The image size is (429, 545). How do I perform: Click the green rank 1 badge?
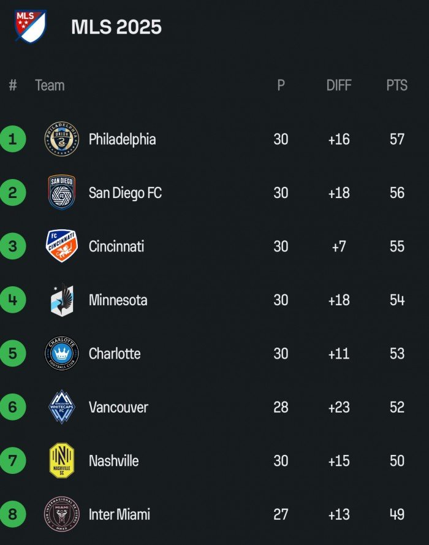(x=13, y=139)
